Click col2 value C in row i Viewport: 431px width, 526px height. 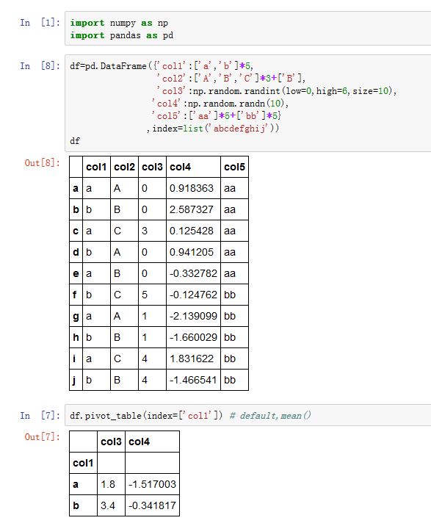[x=117, y=359]
